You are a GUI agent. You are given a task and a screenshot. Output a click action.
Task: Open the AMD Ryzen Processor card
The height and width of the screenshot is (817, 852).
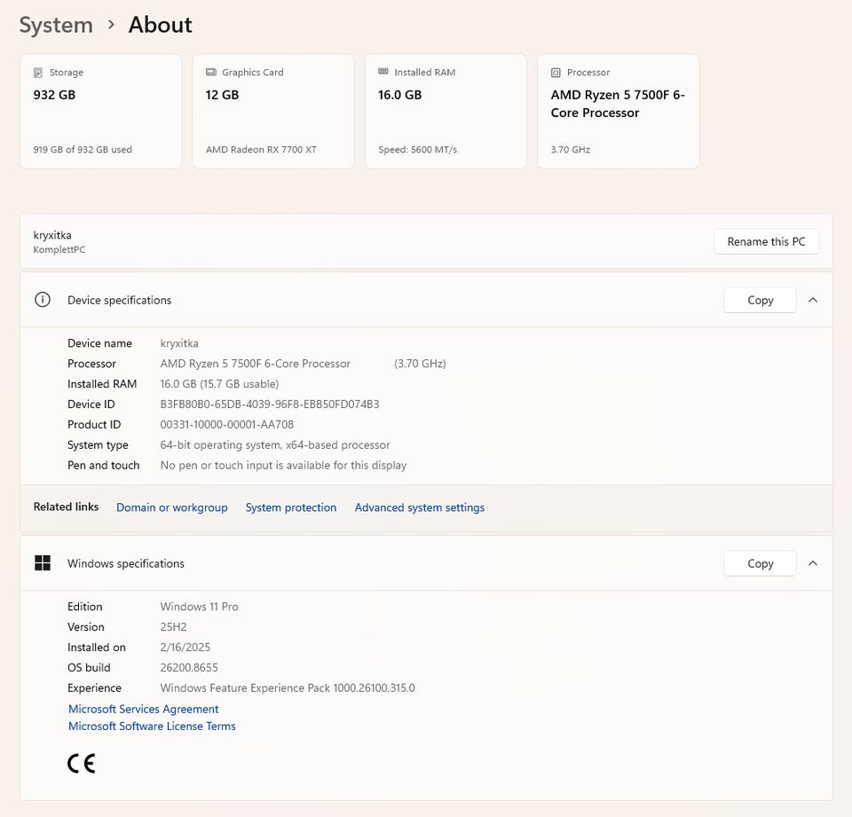619,112
